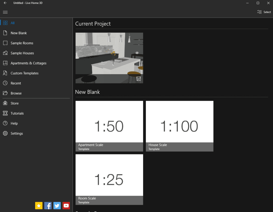
Task: Open the Tutorials section
Action: click(x=36, y=113)
